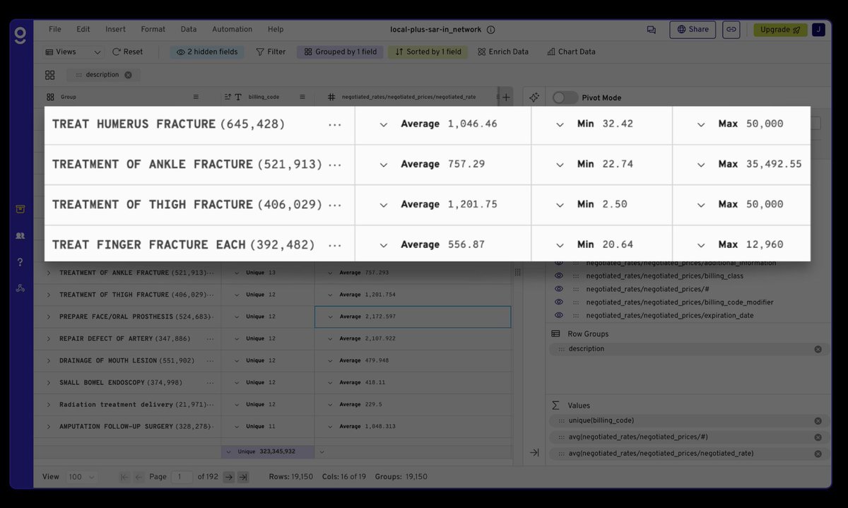Screen dimensions: 848x508
Task: Open Grouped by 1 field settings
Action: [x=341, y=52]
